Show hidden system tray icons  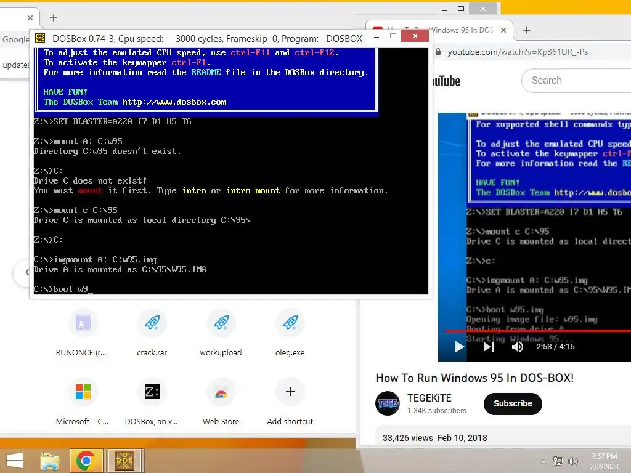pyautogui.click(x=543, y=461)
